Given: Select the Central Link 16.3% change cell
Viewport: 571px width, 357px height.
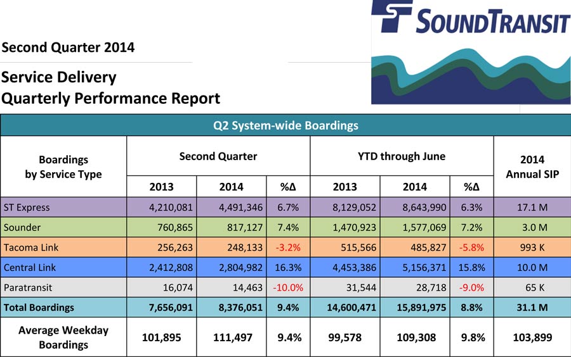Looking at the screenshot, I should pos(288,267).
